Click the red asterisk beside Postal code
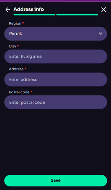Image resolution: width=111 pixels, height=190 pixels. point(31,92)
